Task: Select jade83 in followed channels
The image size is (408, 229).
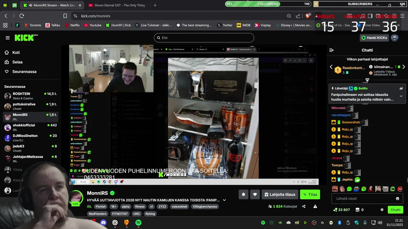Action: click(31, 149)
